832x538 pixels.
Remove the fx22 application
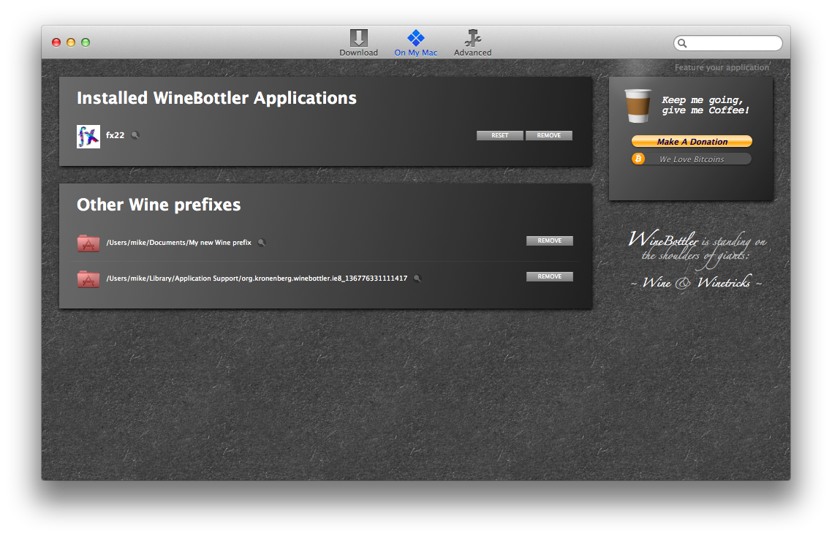[548, 135]
